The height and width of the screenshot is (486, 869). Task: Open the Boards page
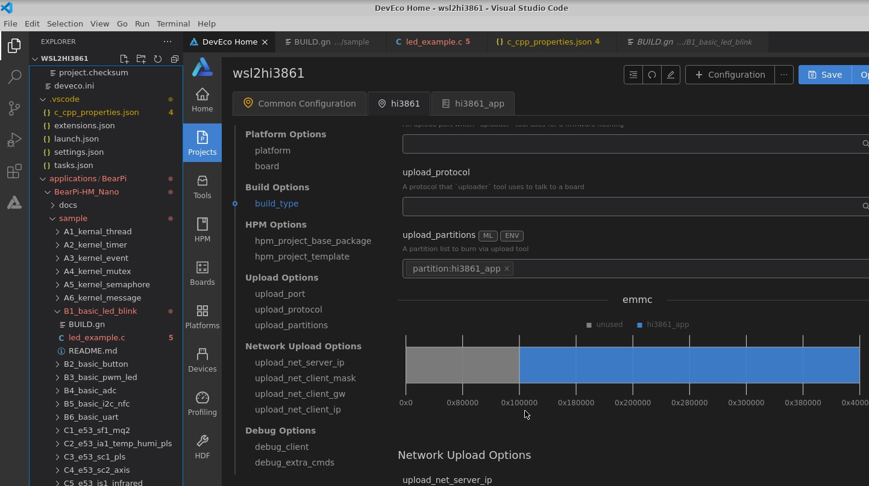pos(202,273)
